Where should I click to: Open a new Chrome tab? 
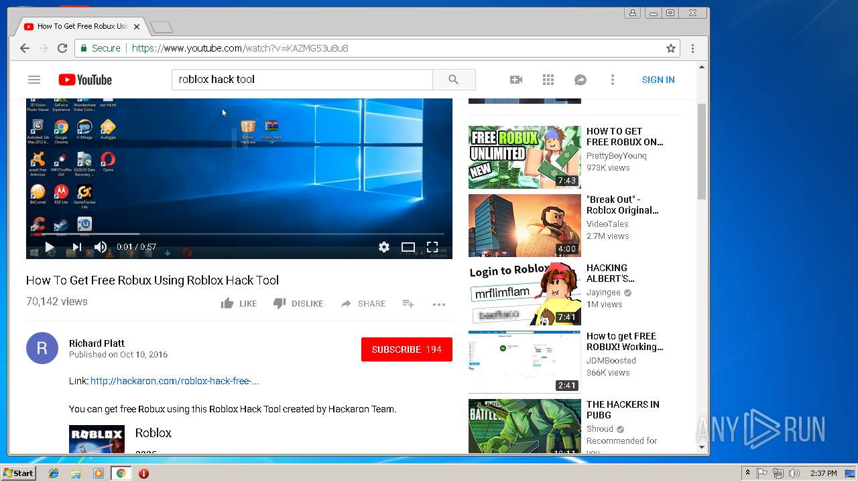click(x=162, y=27)
